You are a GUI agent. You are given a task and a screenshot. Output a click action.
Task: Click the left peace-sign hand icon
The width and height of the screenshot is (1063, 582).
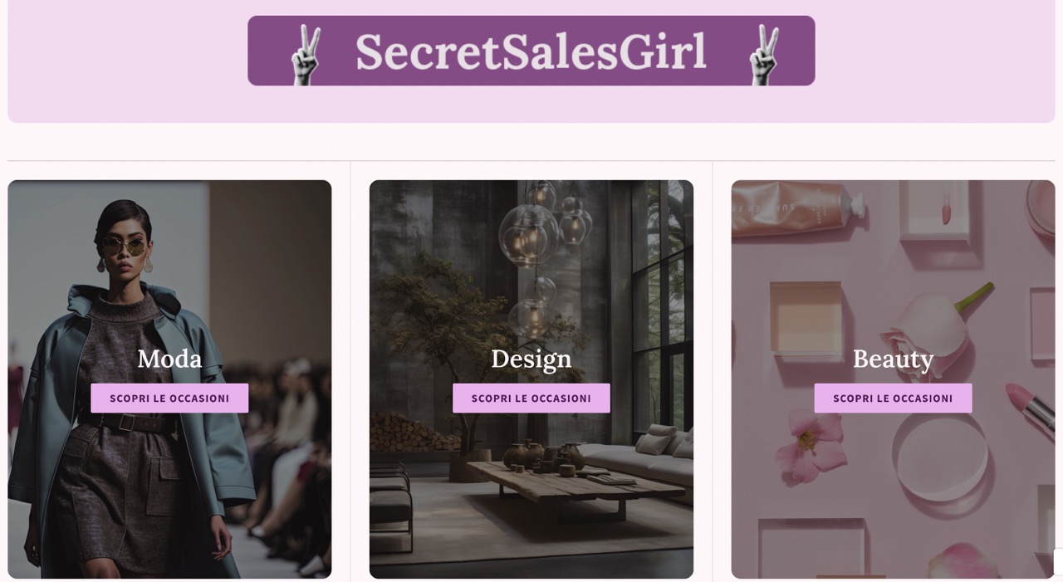pyautogui.click(x=306, y=54)
